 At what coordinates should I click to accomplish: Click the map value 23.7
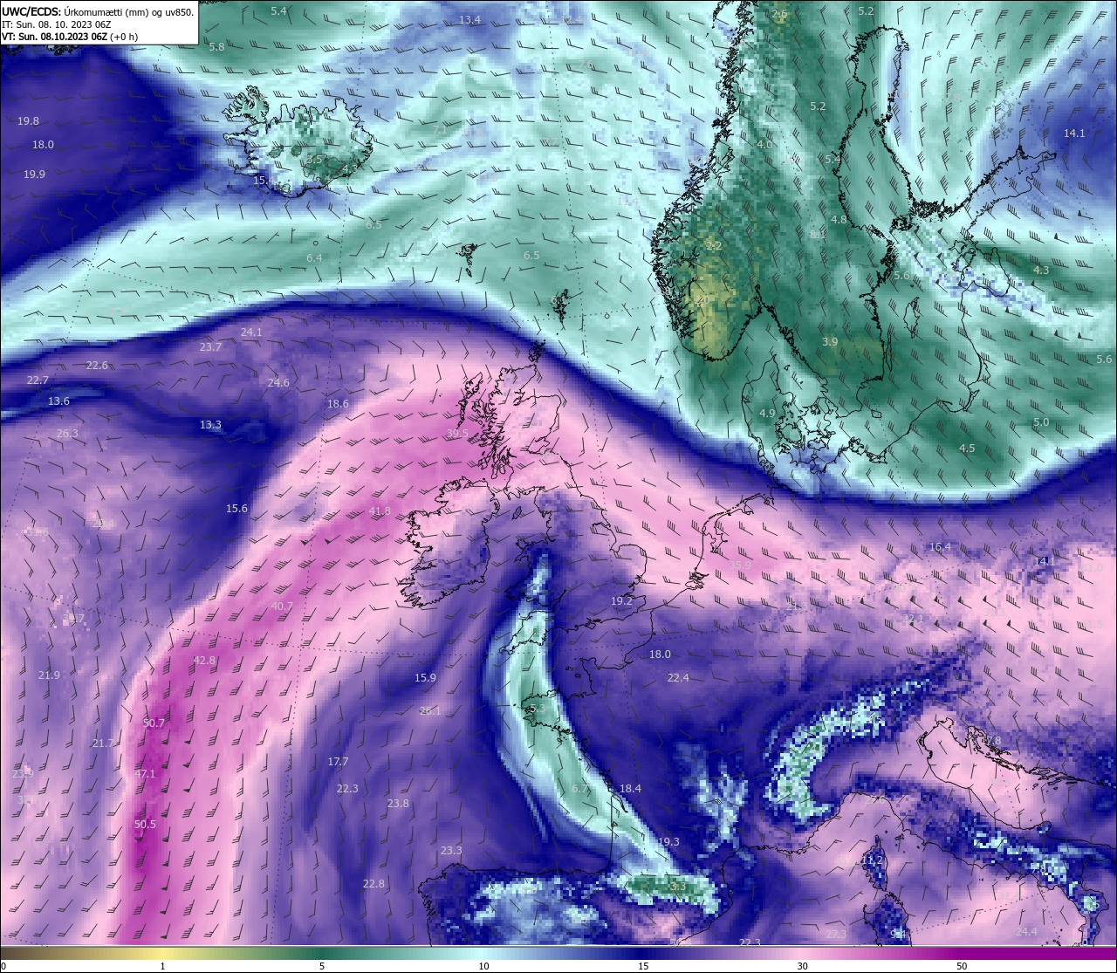pyautogui.click(x=210, y=347)
